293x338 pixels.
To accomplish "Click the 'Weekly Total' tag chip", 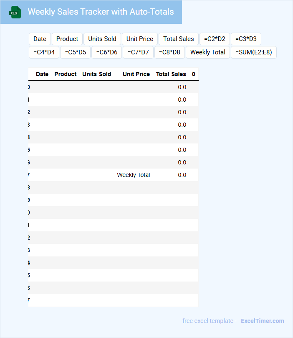I will click(x=208, y=52).
